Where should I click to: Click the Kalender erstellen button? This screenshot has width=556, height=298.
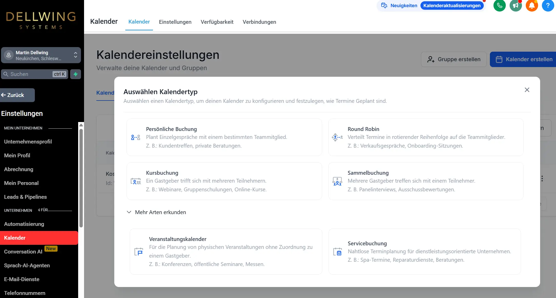[x=523, y=59]
